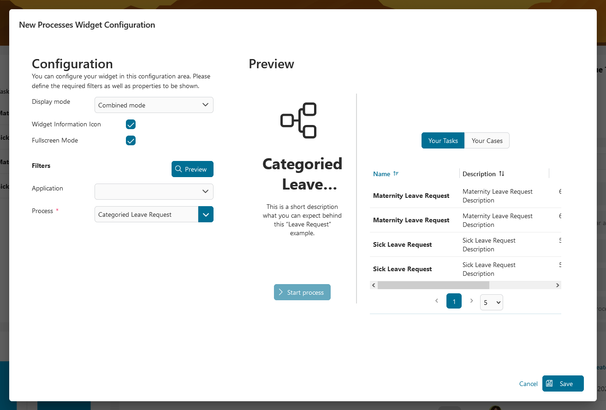Uncheck the Widget Information Icon checkbox
This screenshot has width=606, height=410.
coord(131,125)
